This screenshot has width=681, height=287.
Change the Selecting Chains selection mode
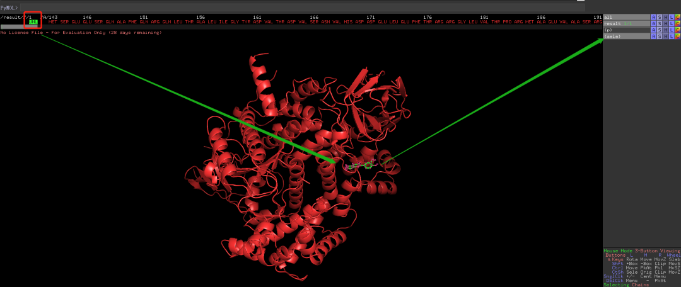[626, 285]
